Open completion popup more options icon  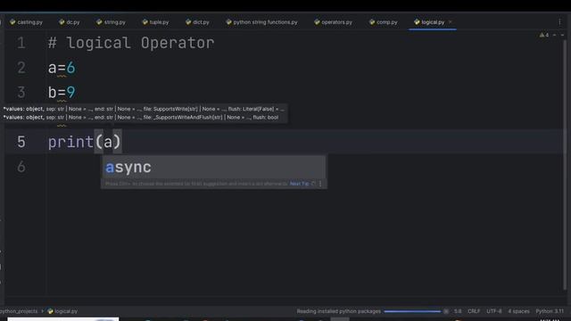point(320,184)
